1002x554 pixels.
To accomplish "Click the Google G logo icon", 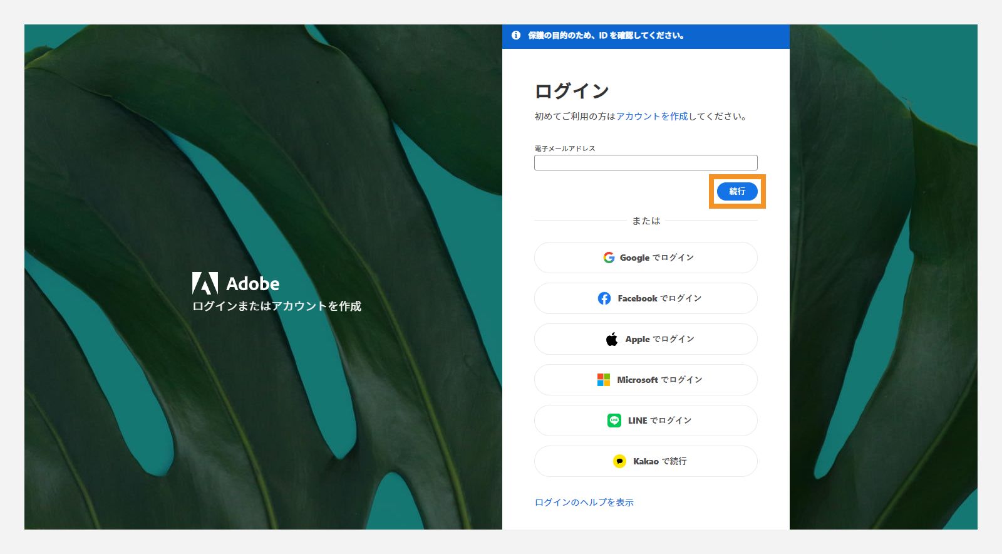I will coord(609,258).
